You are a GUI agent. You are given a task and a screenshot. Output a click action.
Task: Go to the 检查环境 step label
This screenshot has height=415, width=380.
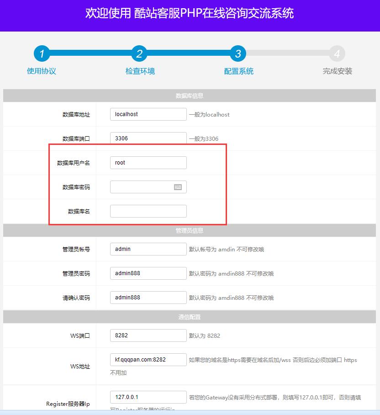pyautogui.click(x=140, y=71)
